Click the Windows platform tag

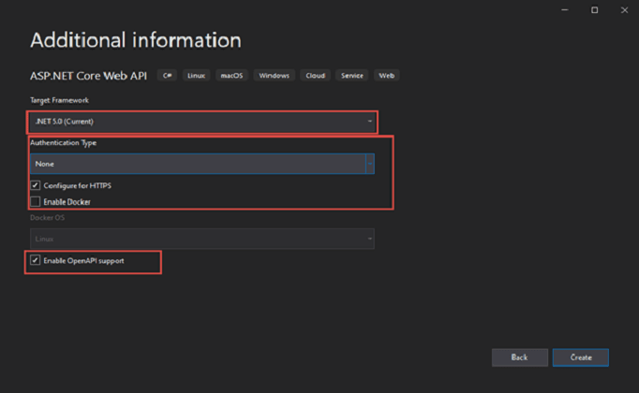[274, 75]
